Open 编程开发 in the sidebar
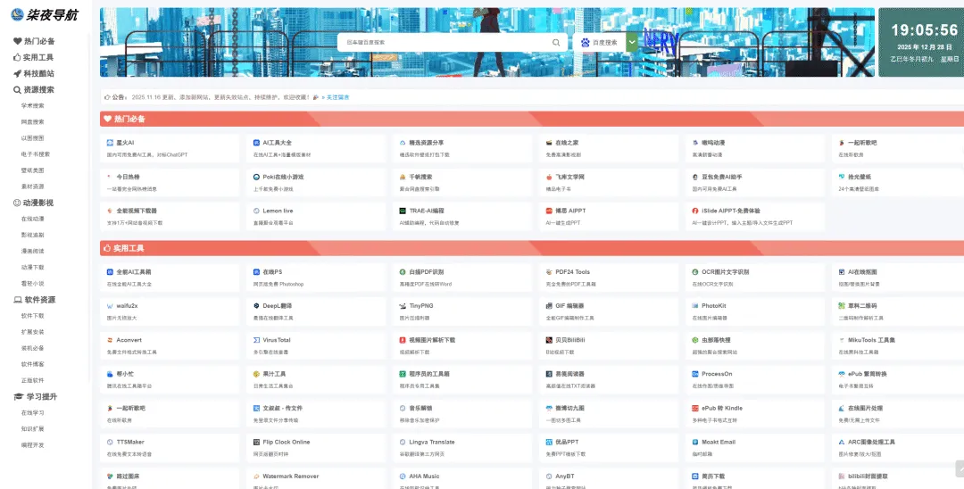The width and height of the screenshot is (964, 489). pos(33,444)
